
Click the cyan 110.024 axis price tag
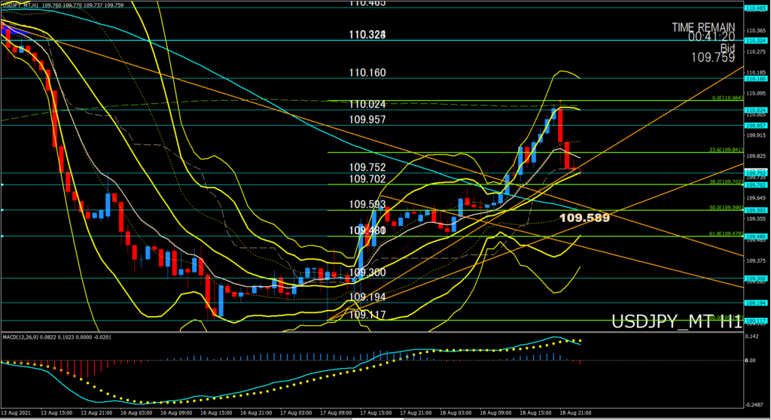pyautogui.click(x=756, y=110)
